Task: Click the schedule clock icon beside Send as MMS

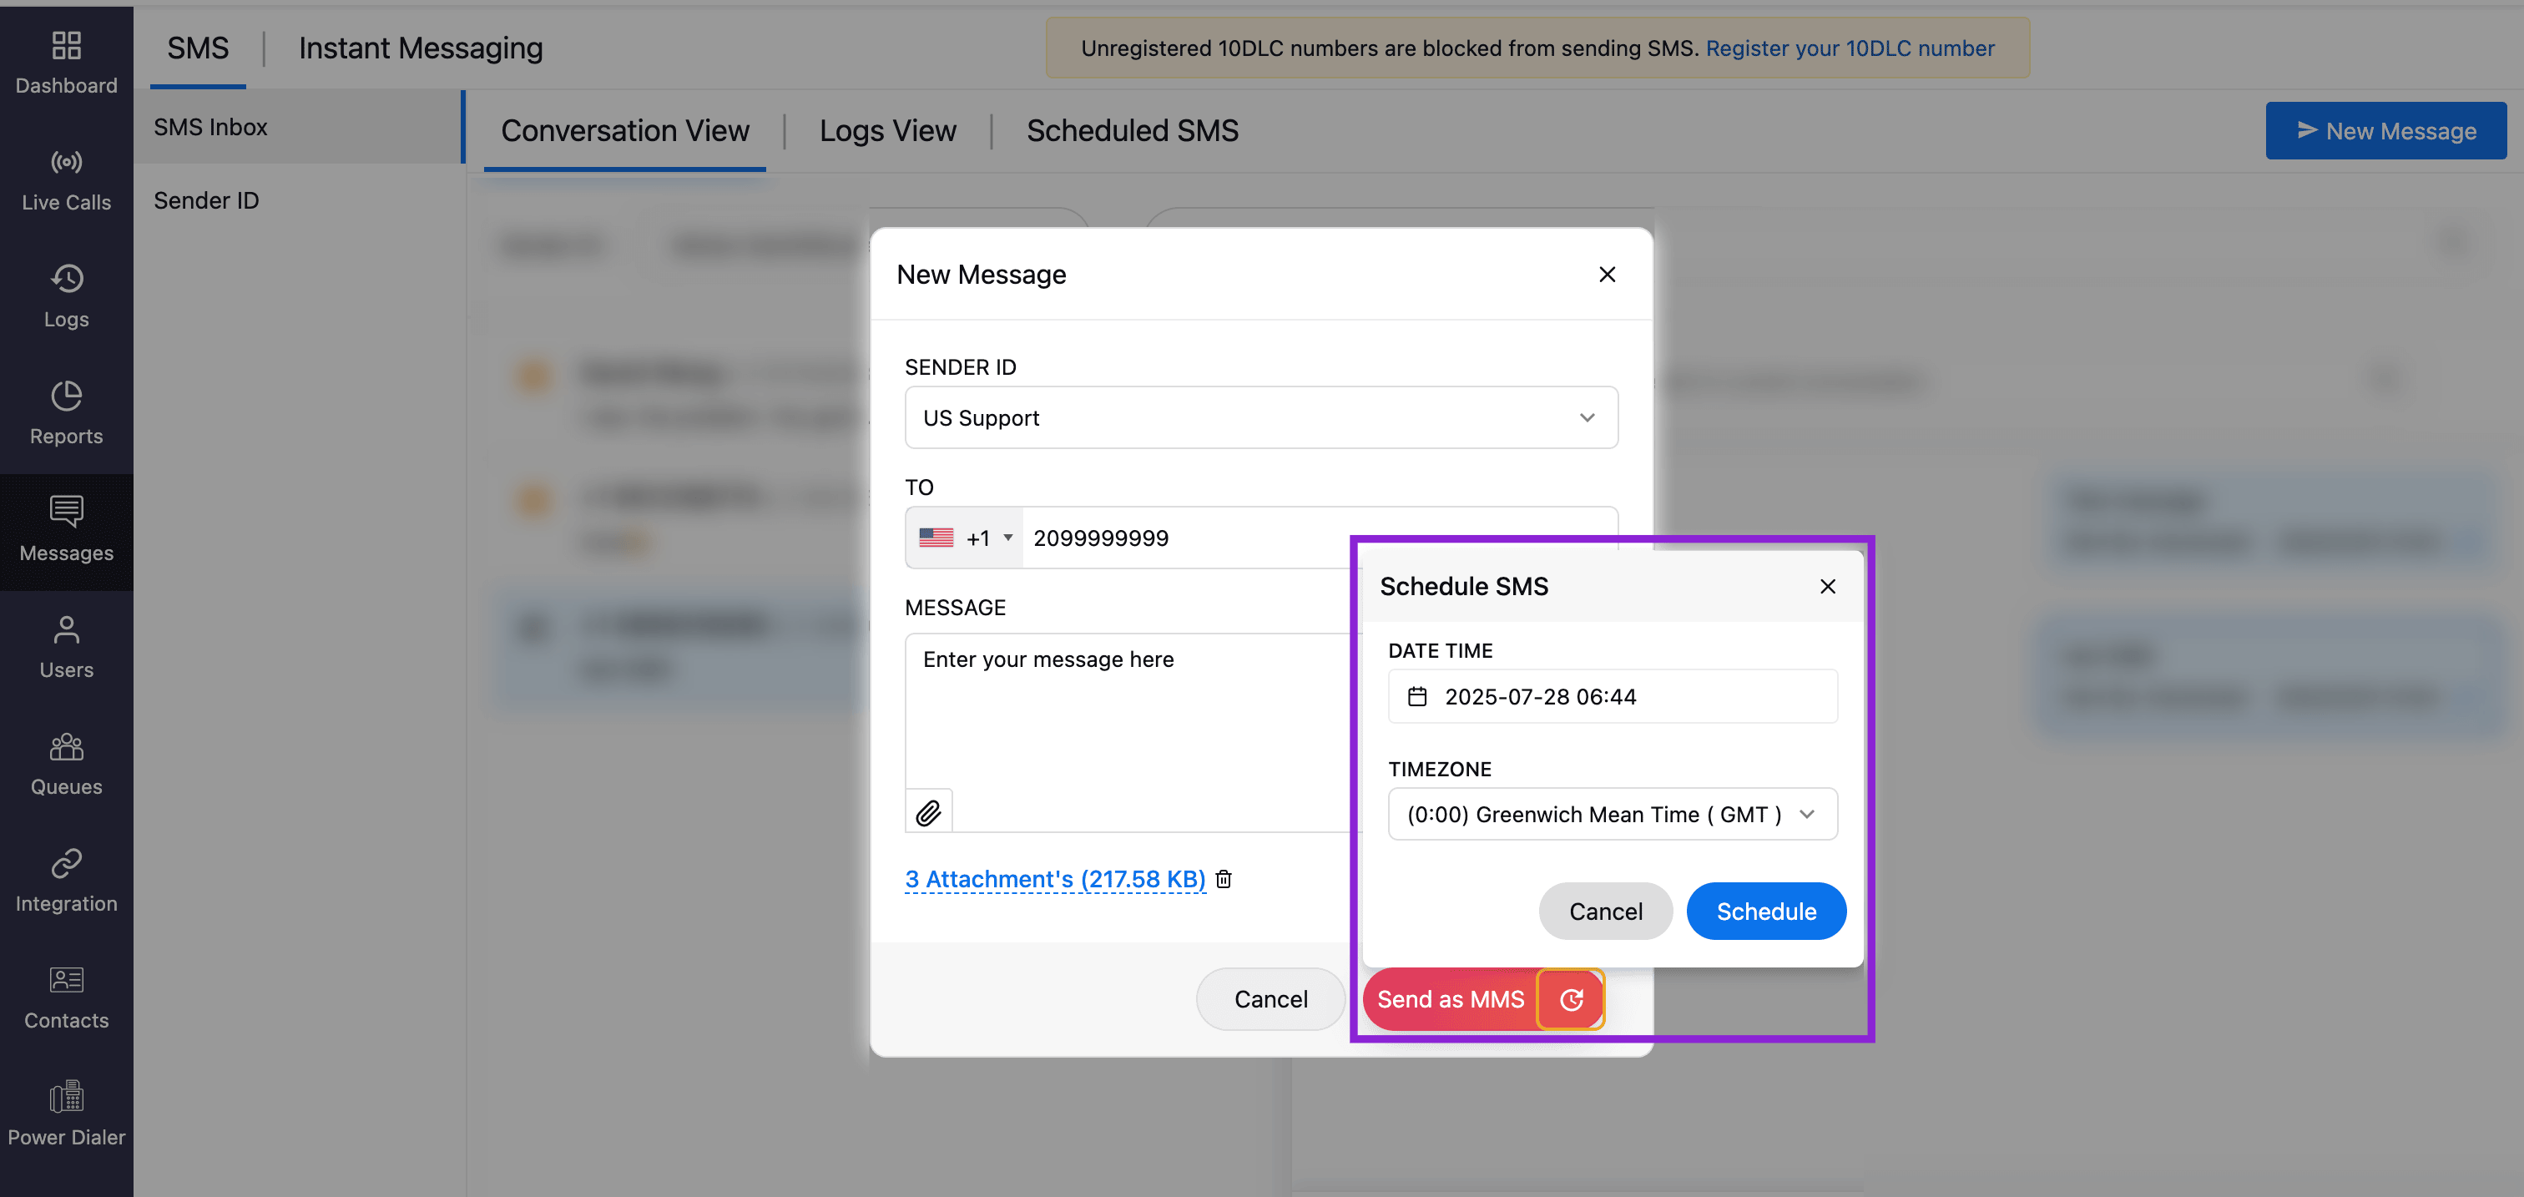Action: (x=1571, y=998)
